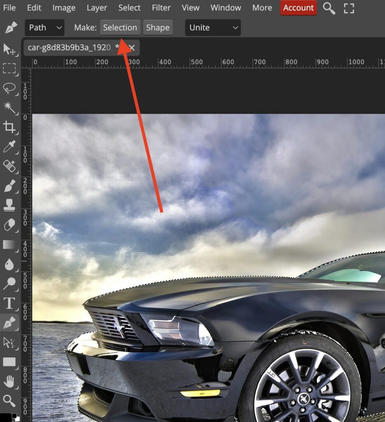Viewport: 385px width, 422px height.
Task: Open the Select menu
Action: (129, 8)
